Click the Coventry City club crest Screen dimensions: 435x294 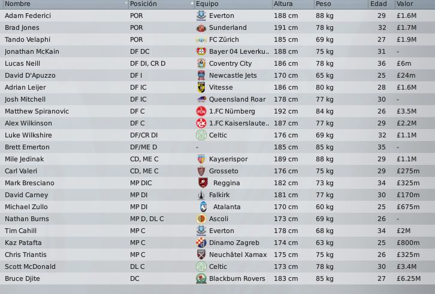pyautogui.click(x=201, y=63)
